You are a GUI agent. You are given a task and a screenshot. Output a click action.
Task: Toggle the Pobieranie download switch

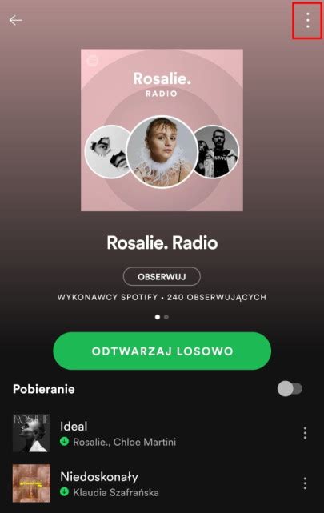pos(290,389)
